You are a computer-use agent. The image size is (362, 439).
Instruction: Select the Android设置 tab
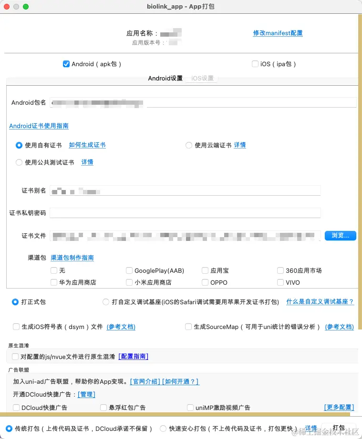(x=165, y=78)
